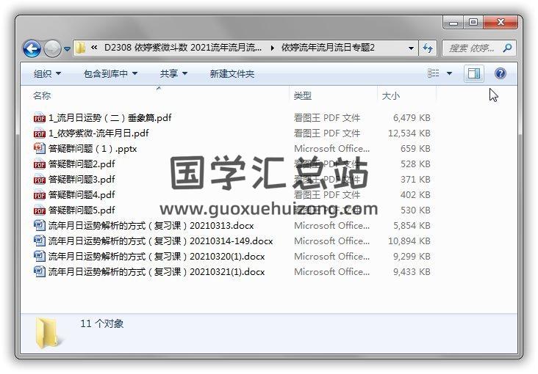
Task: Open the Help button
Action: coord(501,73)
